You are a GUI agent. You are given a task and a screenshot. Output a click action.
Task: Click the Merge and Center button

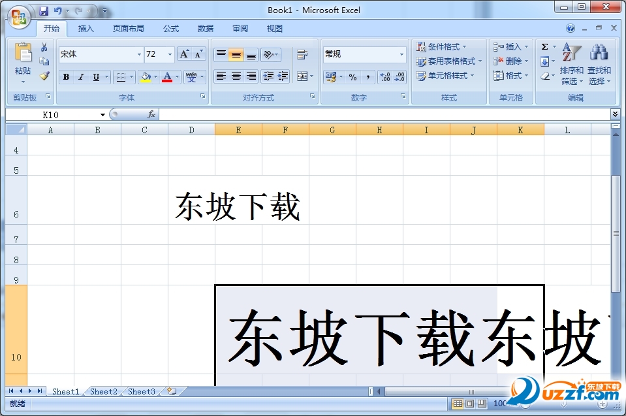click(x=302, y=76)
